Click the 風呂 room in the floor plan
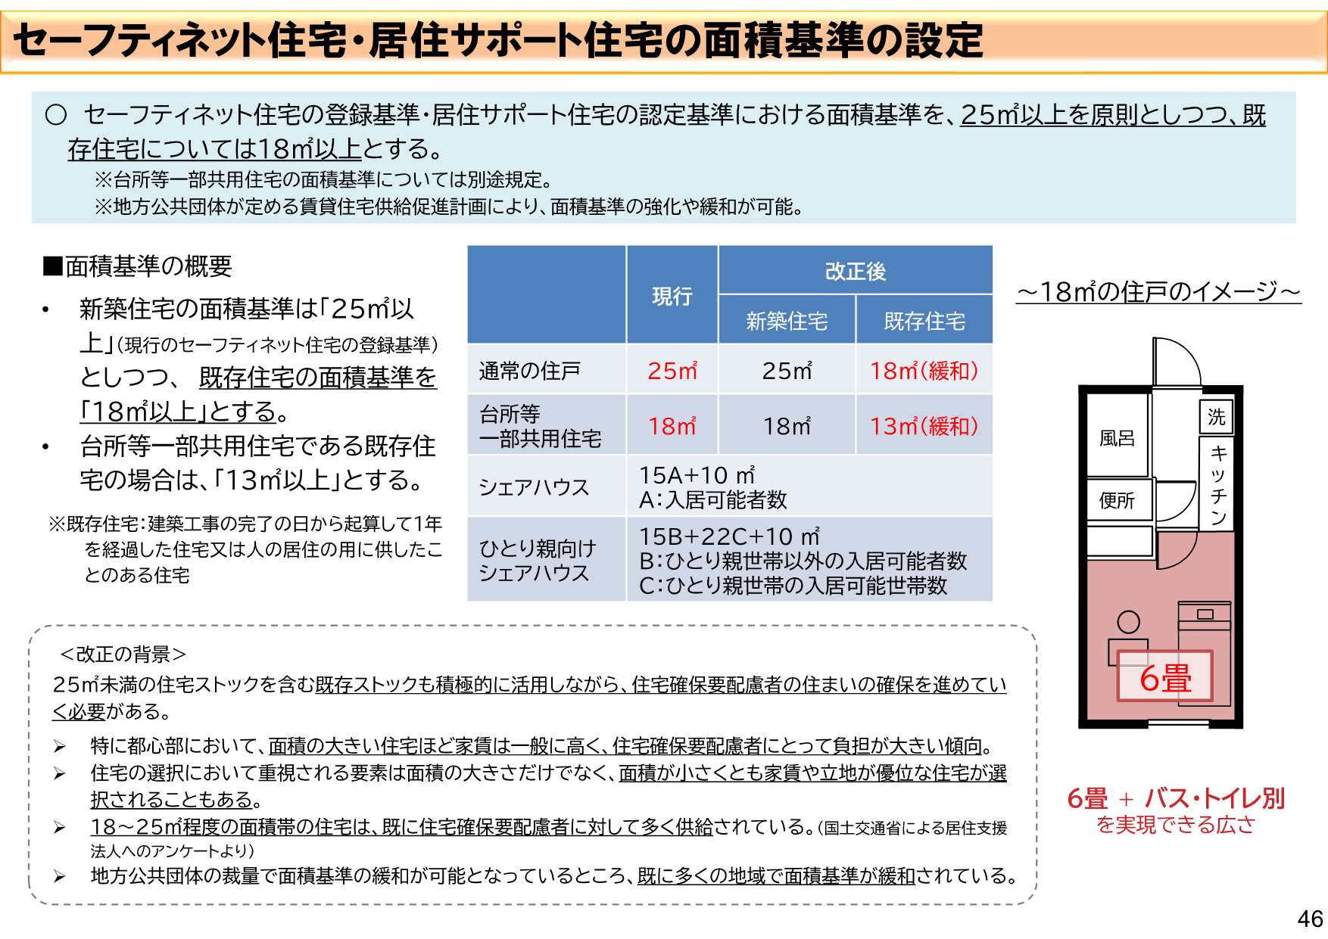 point(1117,437)
